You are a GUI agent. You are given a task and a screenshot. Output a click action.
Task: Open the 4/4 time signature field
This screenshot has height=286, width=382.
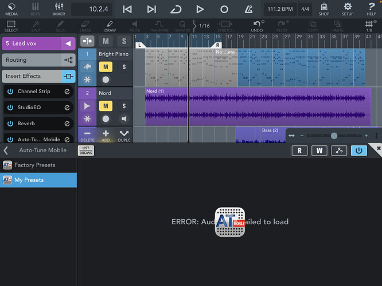(305, 9)
